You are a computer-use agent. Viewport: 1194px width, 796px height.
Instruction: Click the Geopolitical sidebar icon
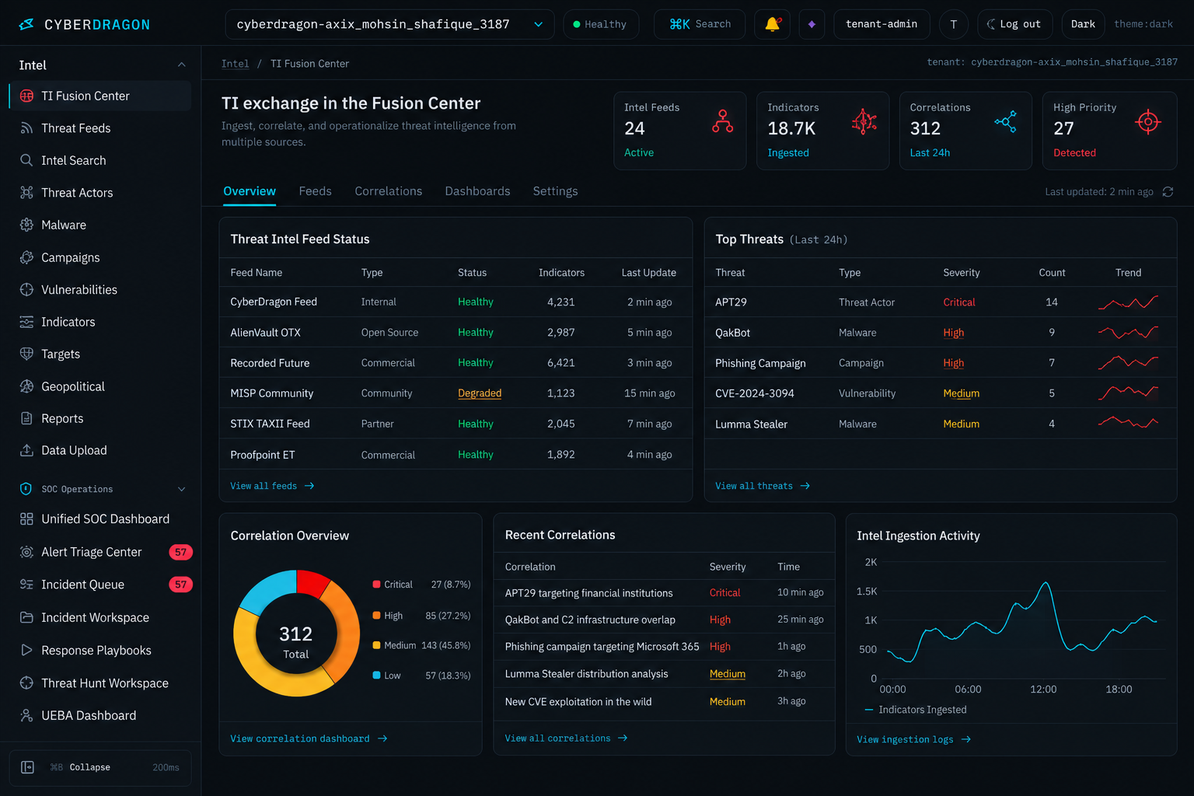[x=26, y=386]
